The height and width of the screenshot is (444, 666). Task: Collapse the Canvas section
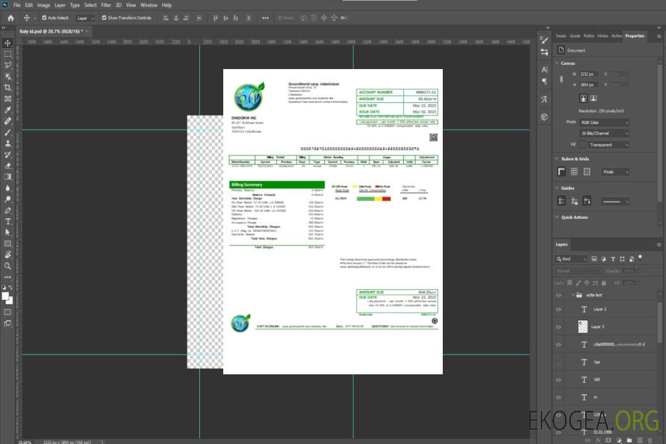coord(557,63)
